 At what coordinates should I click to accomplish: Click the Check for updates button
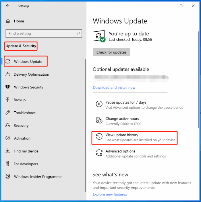pos(111,52)
